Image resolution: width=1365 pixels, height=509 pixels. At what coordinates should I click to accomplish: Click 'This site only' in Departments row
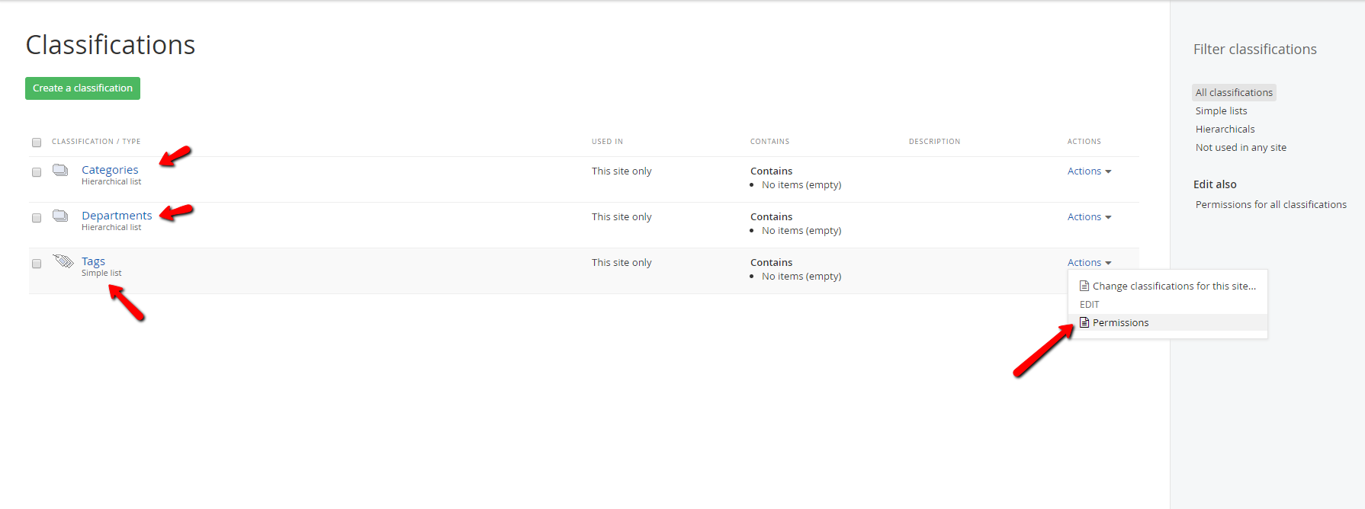pos(621,217)
